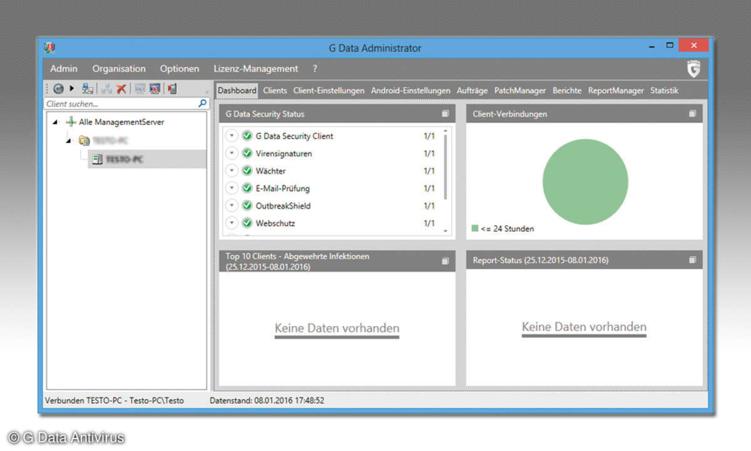Click the magnifier icon in the client search box
The image size is (751, 451).
[202, 104]
